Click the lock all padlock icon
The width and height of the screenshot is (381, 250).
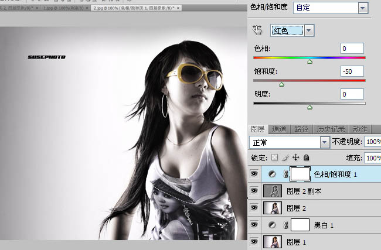[x=306, y=158]
